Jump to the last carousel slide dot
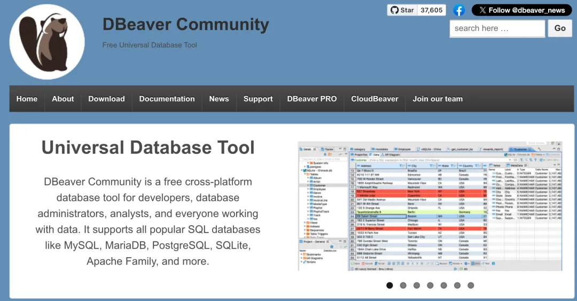The image size is (577, 301). [471, 285]
